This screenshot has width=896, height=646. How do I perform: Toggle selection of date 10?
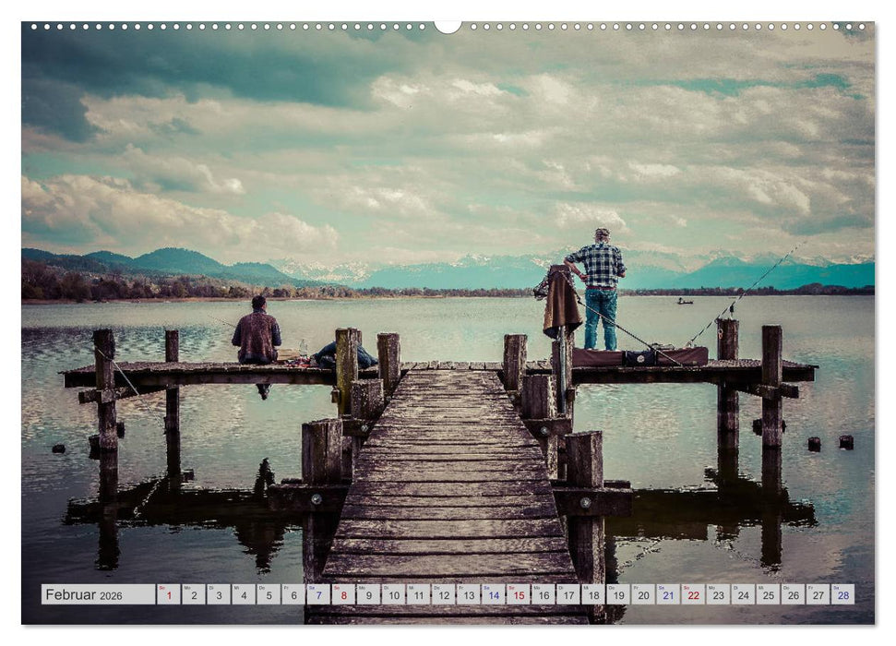coord(396,594)
